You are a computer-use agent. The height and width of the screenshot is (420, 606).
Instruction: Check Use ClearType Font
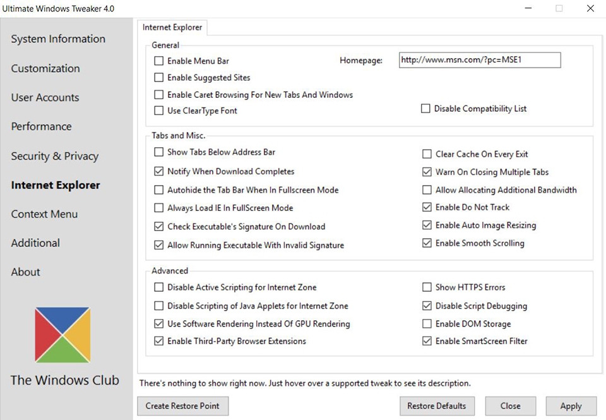point(159,111)
